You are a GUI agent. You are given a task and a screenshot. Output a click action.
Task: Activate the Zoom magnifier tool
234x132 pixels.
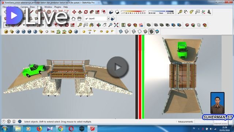[x=110, y=25]
